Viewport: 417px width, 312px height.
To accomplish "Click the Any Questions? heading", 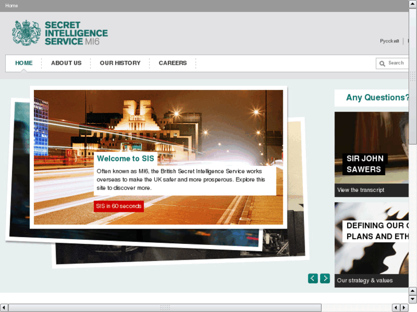I will [377, 97].
